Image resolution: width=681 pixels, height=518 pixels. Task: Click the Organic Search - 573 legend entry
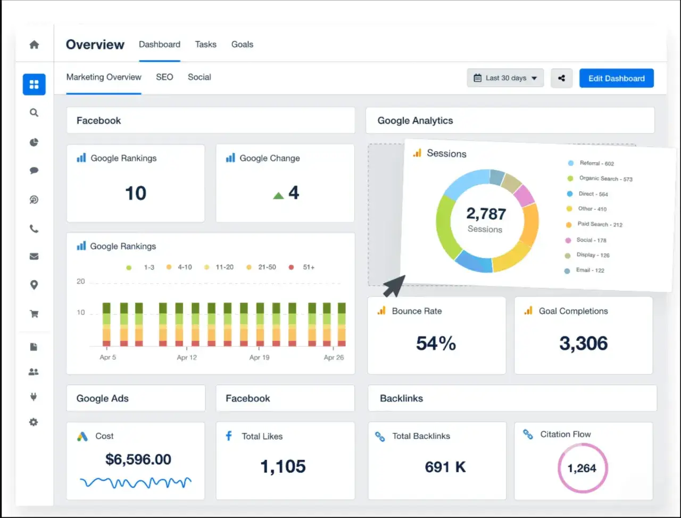600,179
